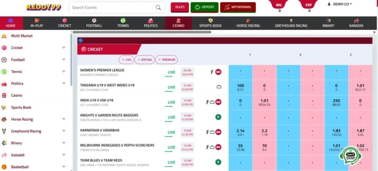Screen dimensions: 378x171
Task: Click the TV icon for Tanzania U19 match
Action: [x=219, y=87]
